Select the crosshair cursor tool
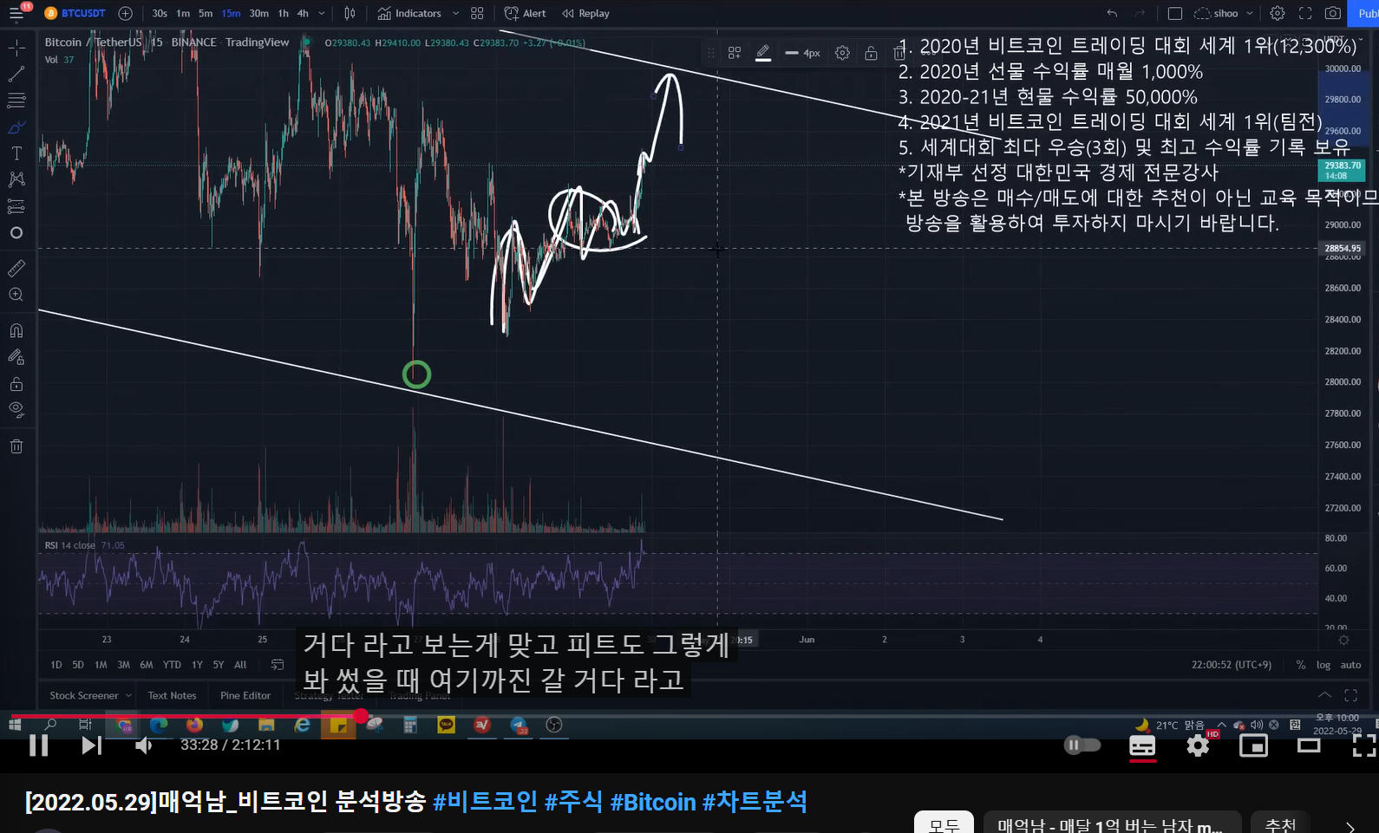This screenshot has width=1379, height=833. [x=16, y=48]
